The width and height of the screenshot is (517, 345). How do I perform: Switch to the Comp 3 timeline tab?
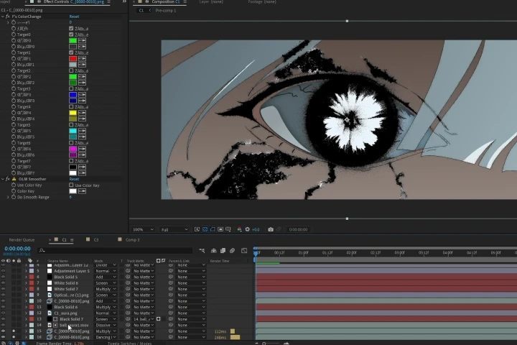132,240
